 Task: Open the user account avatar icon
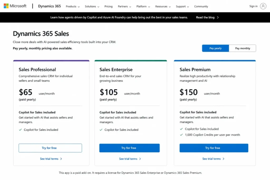[x=263, y=6]
